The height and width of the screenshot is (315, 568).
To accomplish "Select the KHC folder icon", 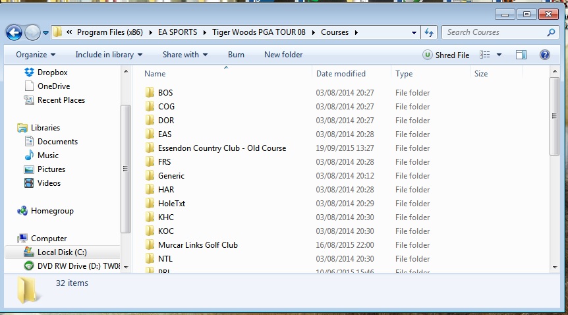I will coord(150,217).
